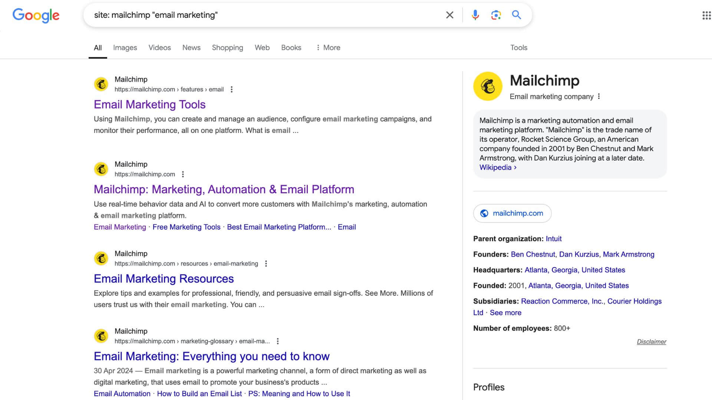Switch to the News tab
Image resolution: width=712 pixels, height=400 pixels.
(191, 48)
